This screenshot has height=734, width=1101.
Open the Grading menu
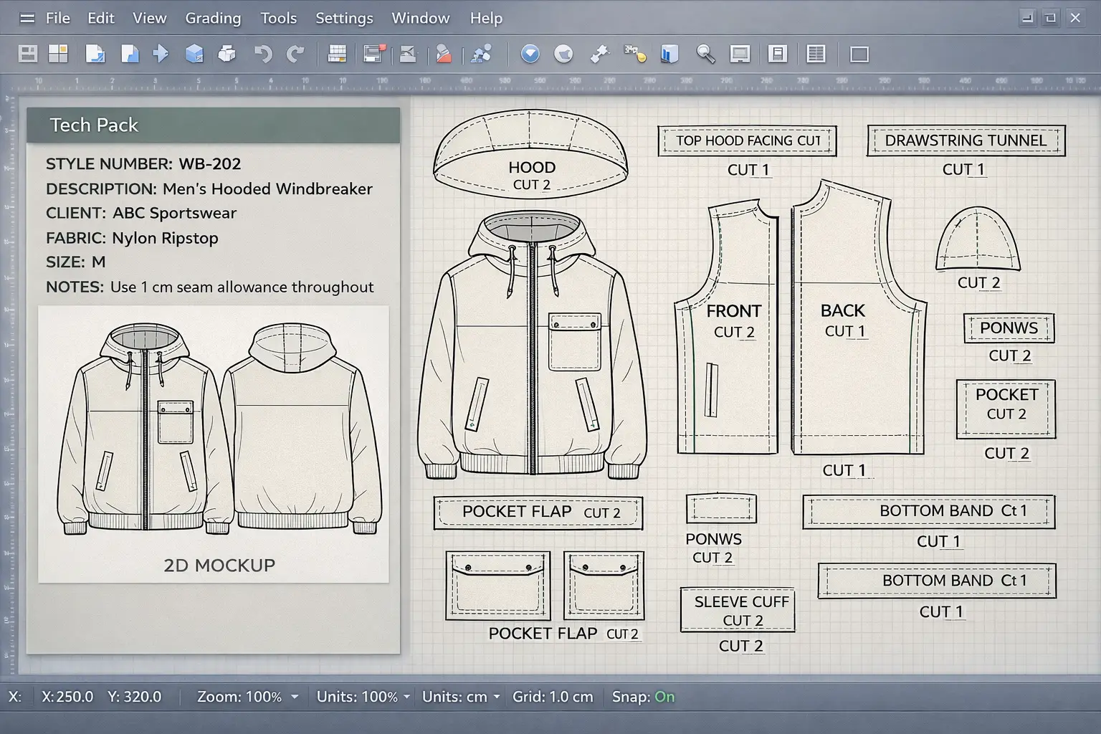[x=213, y=18]
